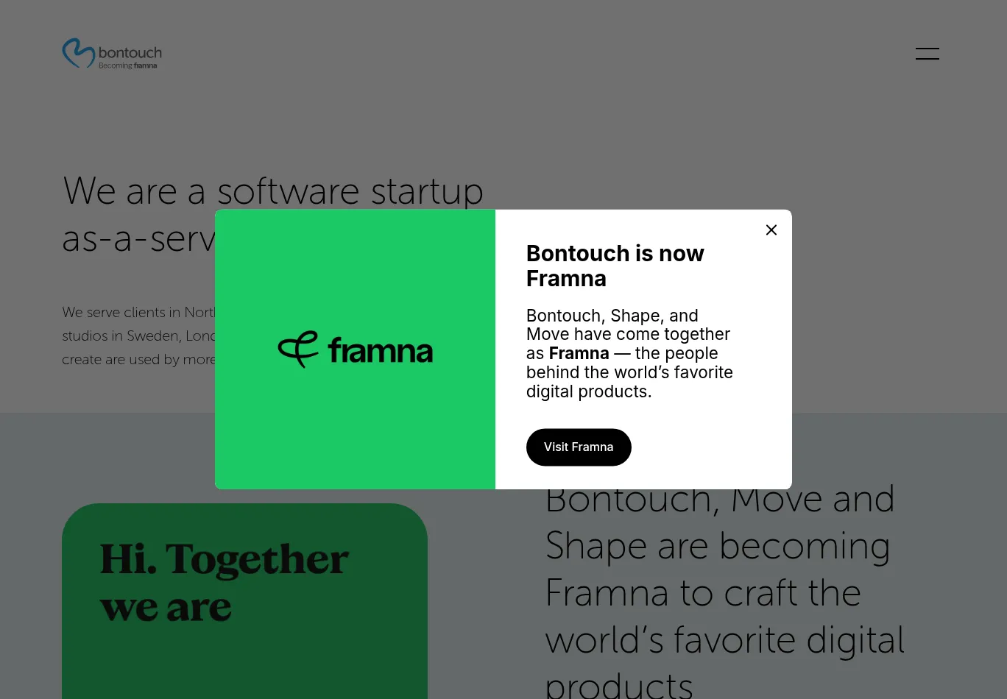Viewport: 1007px width, 699px height.
Task: Open the hamburger navigation menu
Action: 927,54
